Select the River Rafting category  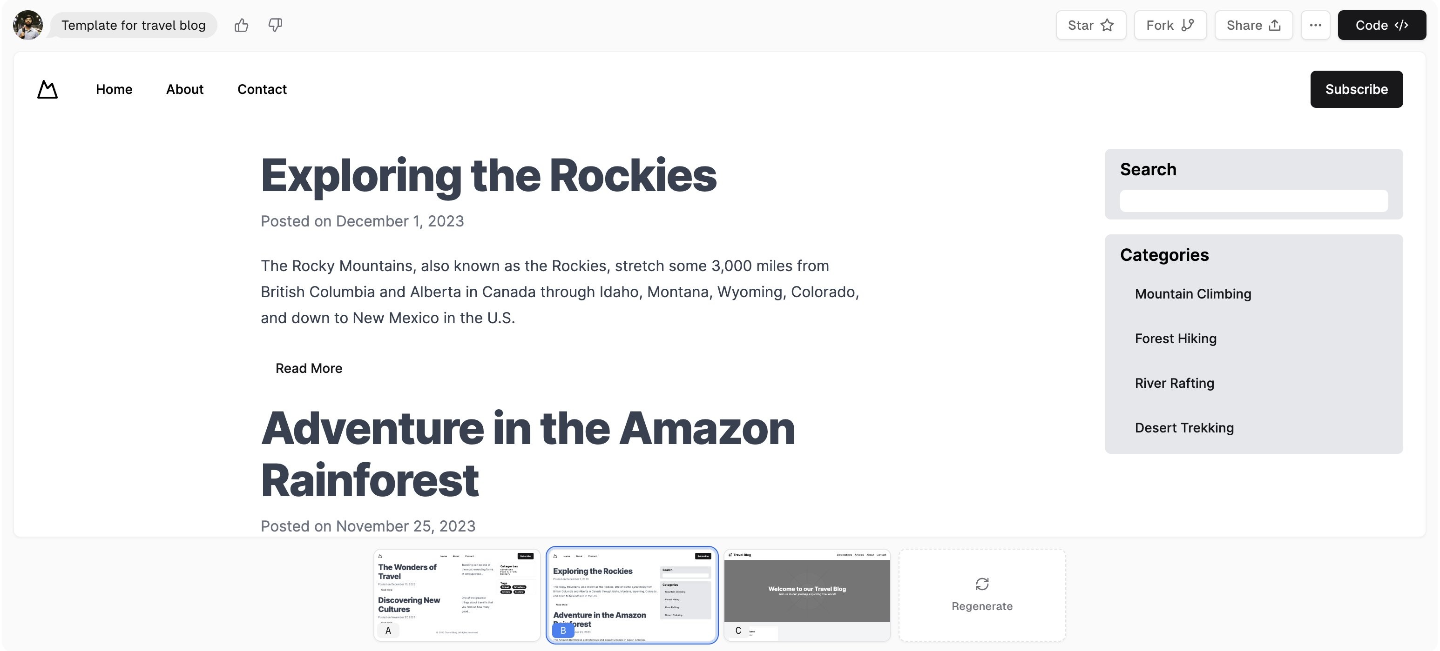(1174, 383)
